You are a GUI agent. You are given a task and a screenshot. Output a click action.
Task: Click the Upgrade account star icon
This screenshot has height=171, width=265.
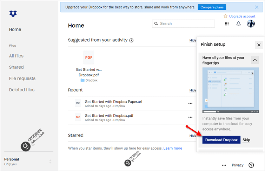tap(225, 16)
